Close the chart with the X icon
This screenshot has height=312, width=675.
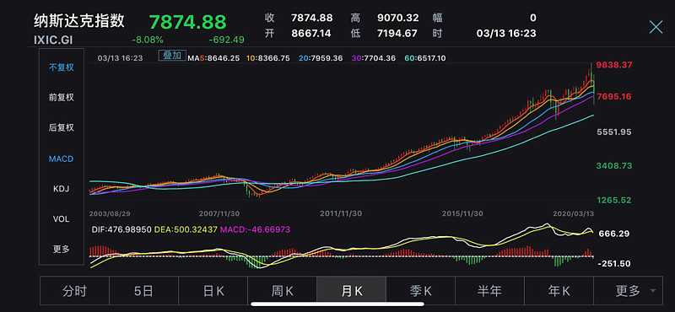point(656,27)
